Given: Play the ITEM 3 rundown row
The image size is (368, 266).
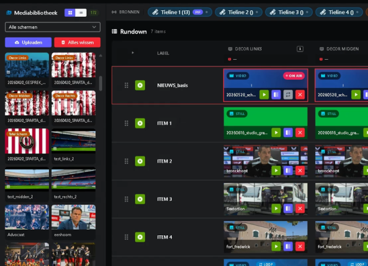Looking at the screenshot, I should 140,199.
